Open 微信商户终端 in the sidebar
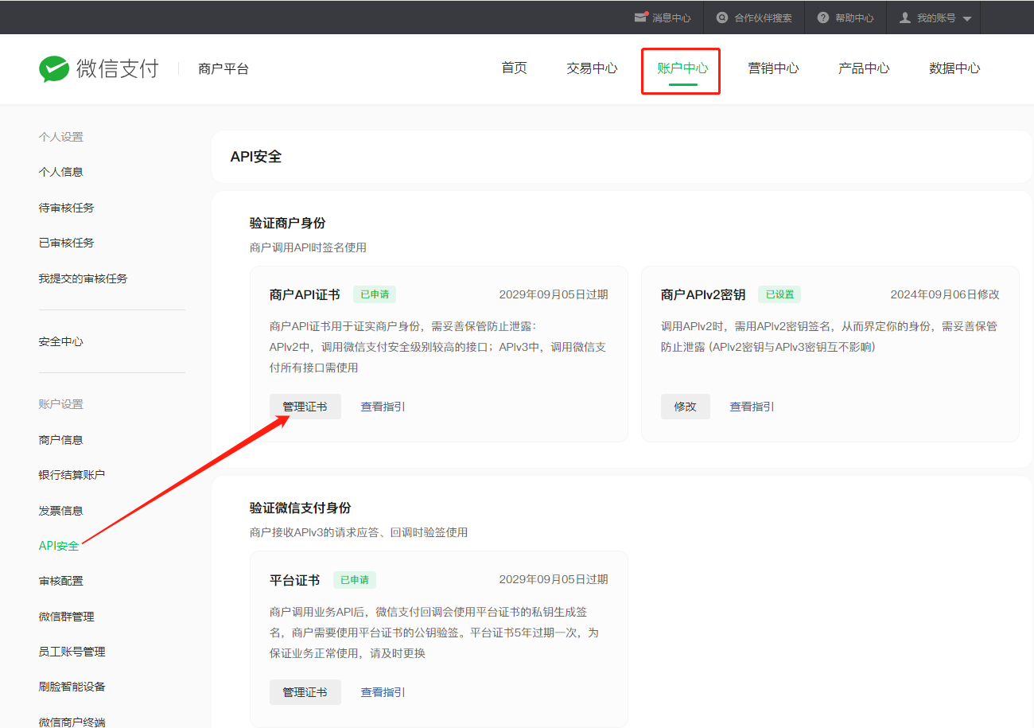This screenshot has height=728, width=1034. 72,722
